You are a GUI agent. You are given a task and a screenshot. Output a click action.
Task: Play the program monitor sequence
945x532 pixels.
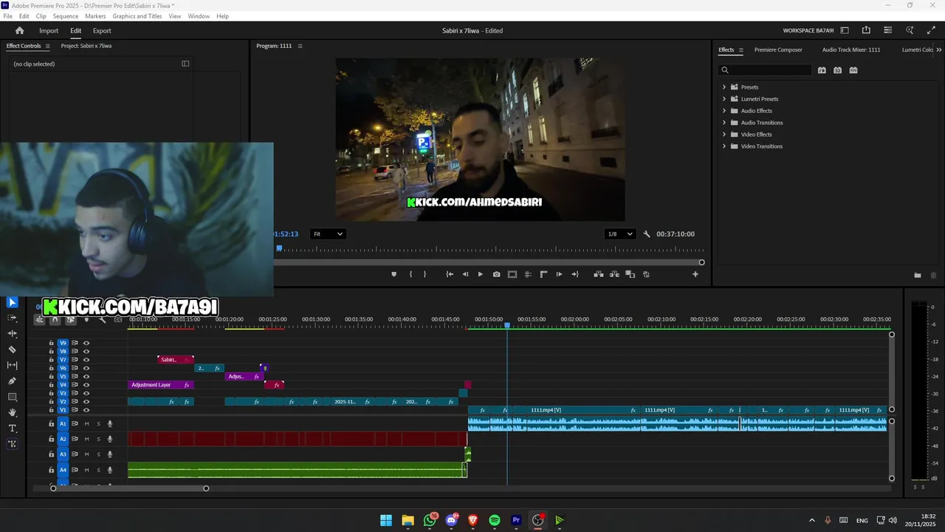(x=481, y=274)
